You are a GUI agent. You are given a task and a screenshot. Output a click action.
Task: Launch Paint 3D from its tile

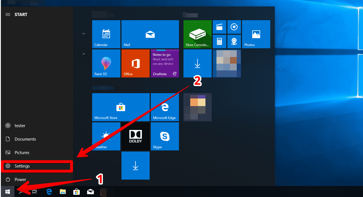click(x=106, y=63)
